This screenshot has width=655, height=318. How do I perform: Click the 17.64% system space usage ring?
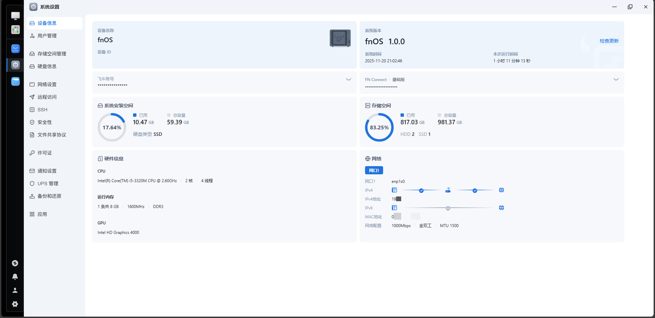(x=112, y=127)
